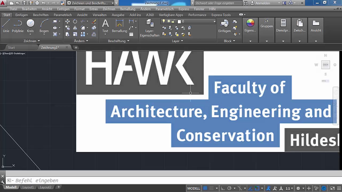
Task: Open the Bearbeiten menu
Action: (x=29, y=9)
